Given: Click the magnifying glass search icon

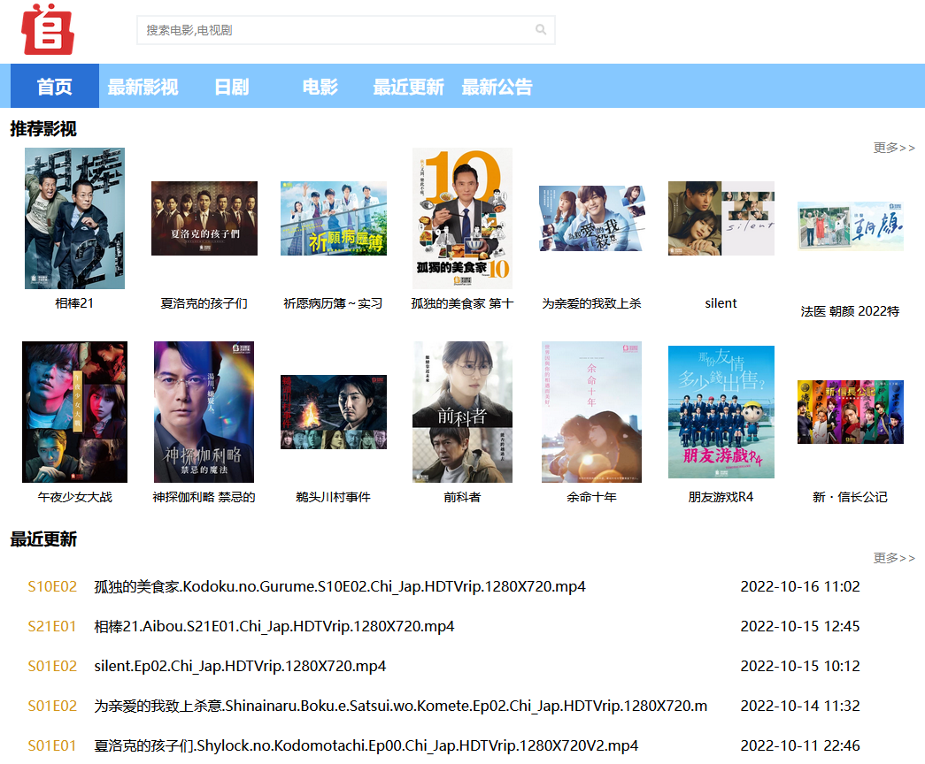Looking at the screenshot, I should coord(541,30).
